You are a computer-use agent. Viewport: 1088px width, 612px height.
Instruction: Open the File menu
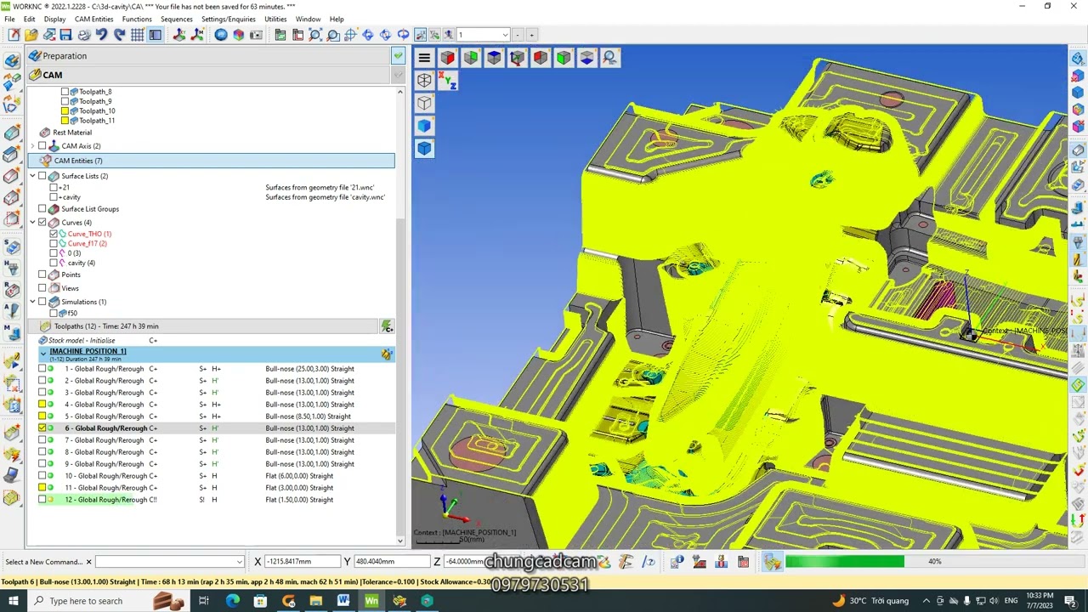coord(9,19)
